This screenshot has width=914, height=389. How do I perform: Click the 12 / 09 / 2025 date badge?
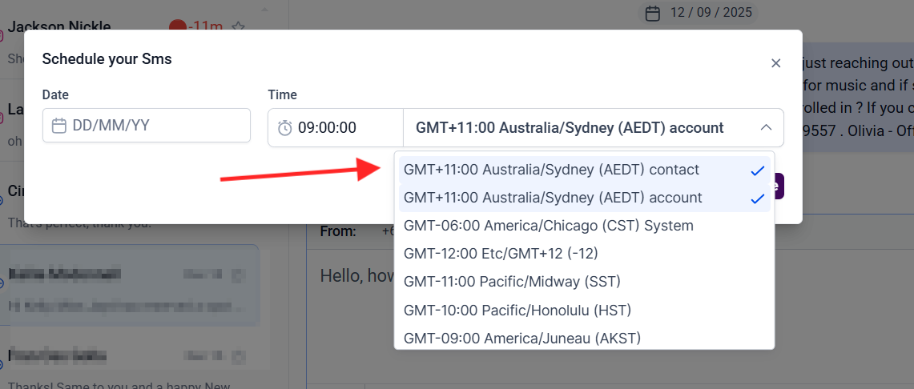(x=699, y=12)
